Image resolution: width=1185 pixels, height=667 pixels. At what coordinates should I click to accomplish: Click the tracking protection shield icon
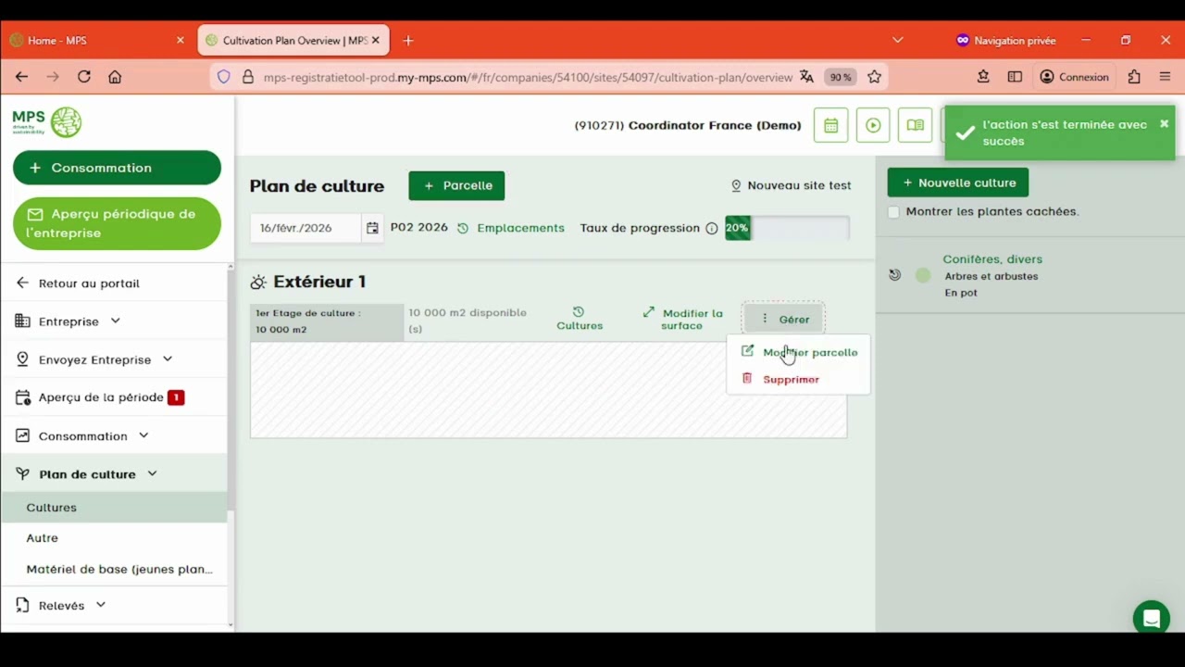223,77
